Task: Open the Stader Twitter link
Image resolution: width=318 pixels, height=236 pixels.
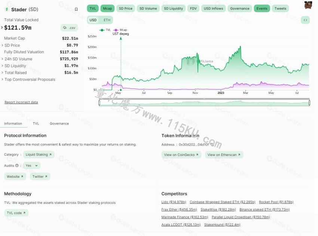Action: [x=40, y=177]
